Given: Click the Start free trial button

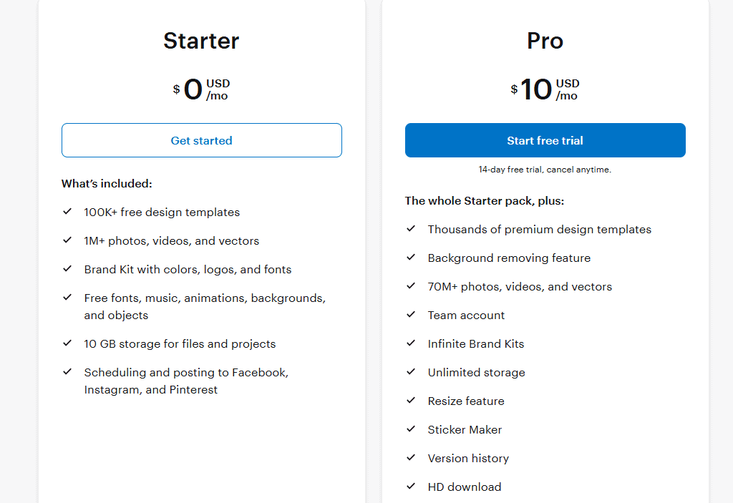Looking at the screenshot, I should 545,140.
